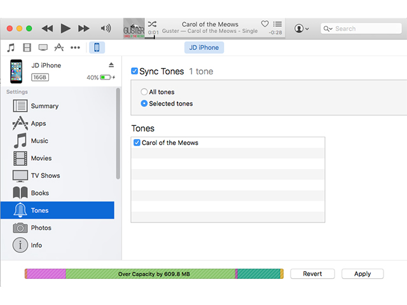
Task: Click the Play button
Action: coord(65,29)
